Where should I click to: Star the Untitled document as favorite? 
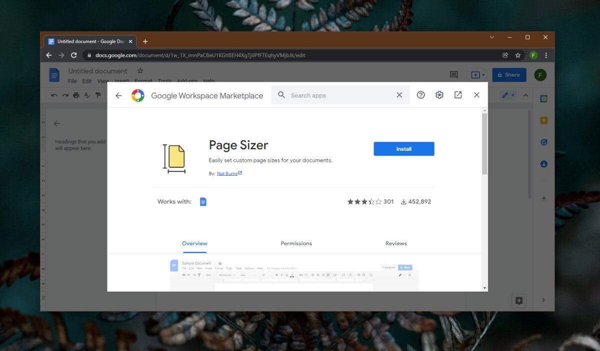[x=140, y=70]
